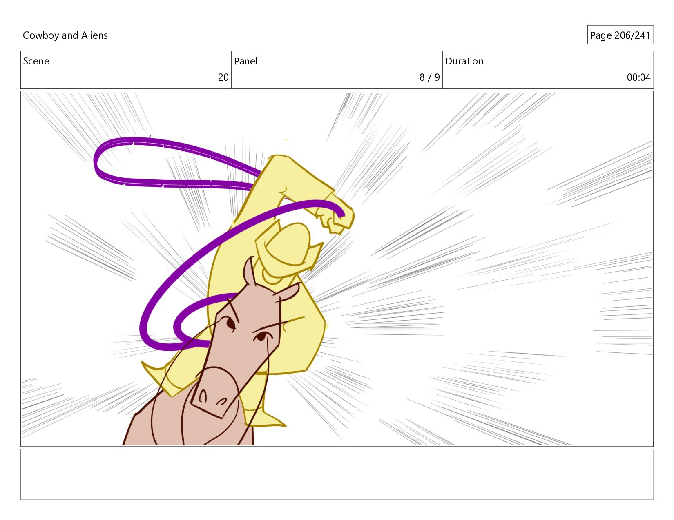Click the 'Page 206/241' page indicator

620,35
